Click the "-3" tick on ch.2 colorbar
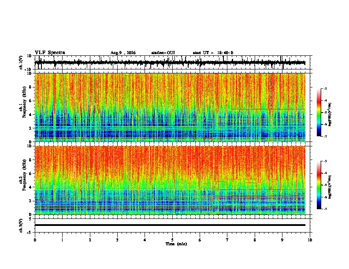This screenshot has width=349, height=269. [325, 161]
